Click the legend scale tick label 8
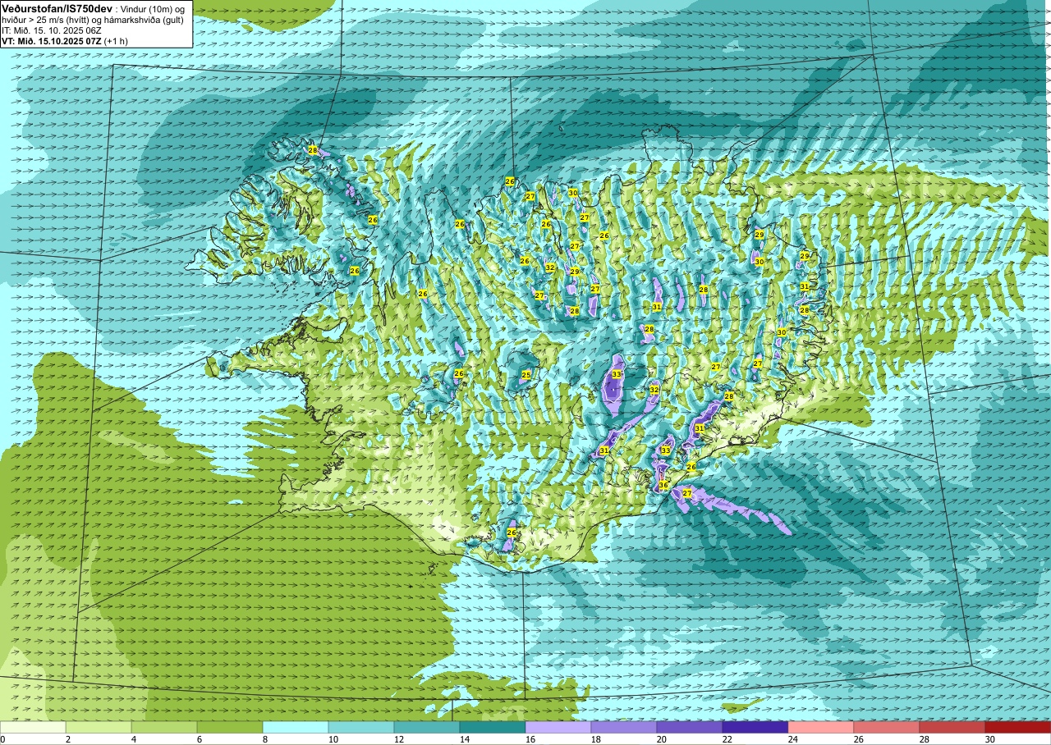The height and width of the screenshot is (745, 1051). tap(264, 739)
